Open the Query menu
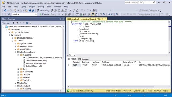Screen dimensions: 172x97 24,6
